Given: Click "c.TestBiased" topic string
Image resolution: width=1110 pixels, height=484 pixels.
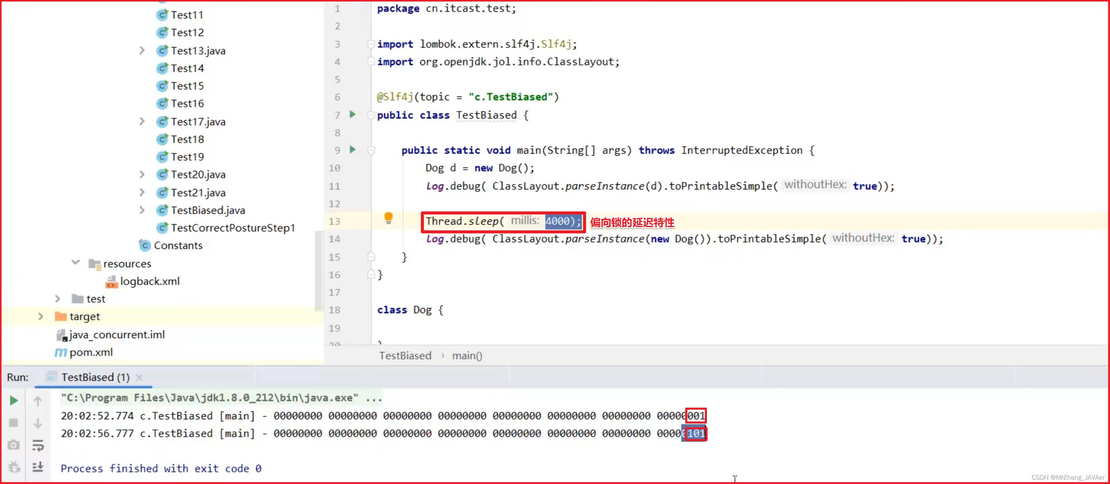Looking at the screenshot, I should point(511,97).
